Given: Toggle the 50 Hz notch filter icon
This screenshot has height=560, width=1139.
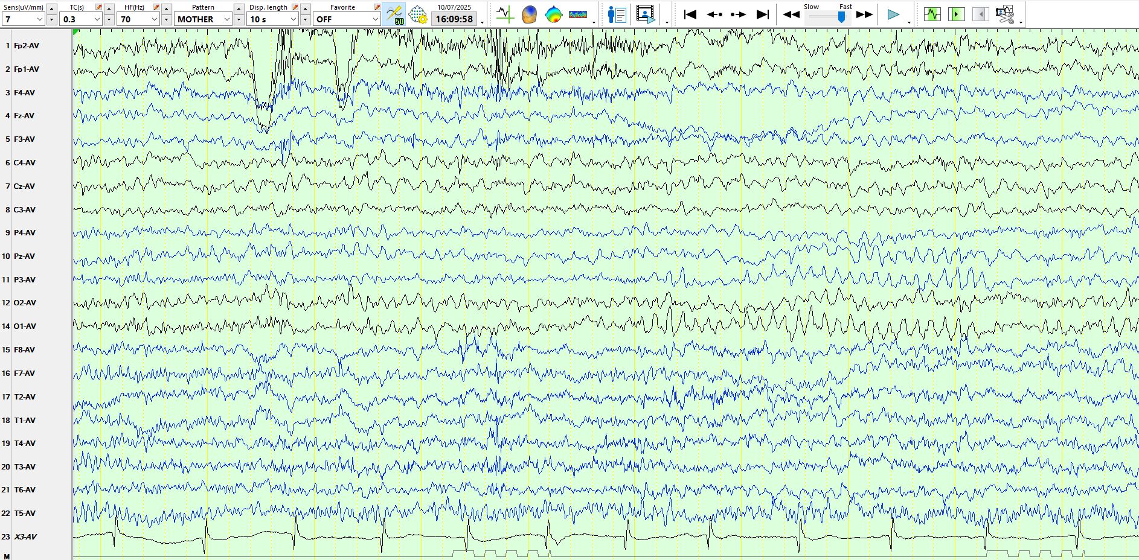Looking at the screenshot, I should [395, 14].
